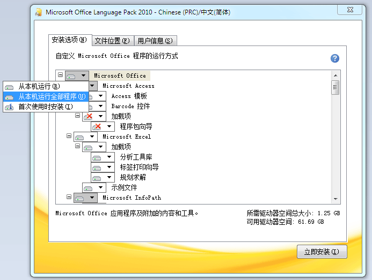Screen dimensions: 372x280
Task: Open the 文件位置(F) tab
Action: pos(113,41)
